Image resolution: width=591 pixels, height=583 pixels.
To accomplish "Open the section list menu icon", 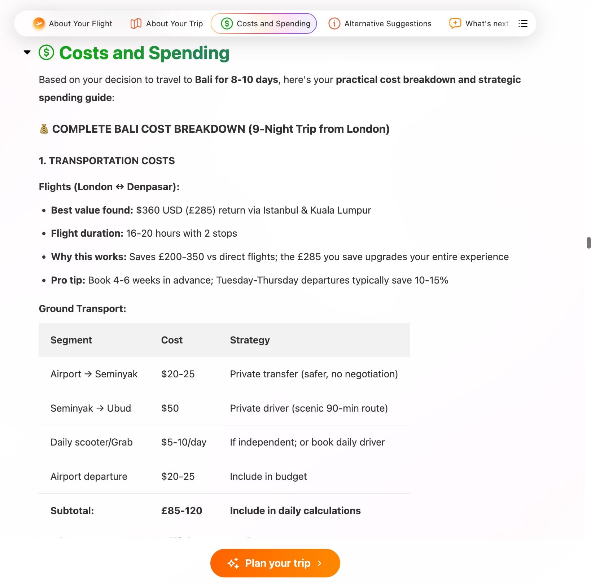I will pyautogui.click(x=523, y=23).
